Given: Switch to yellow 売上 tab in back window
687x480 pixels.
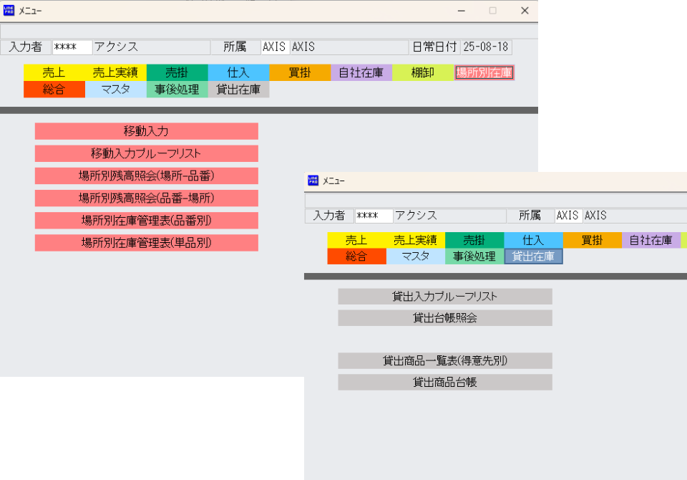Looking at the screenshot, I should pos(54,72).
